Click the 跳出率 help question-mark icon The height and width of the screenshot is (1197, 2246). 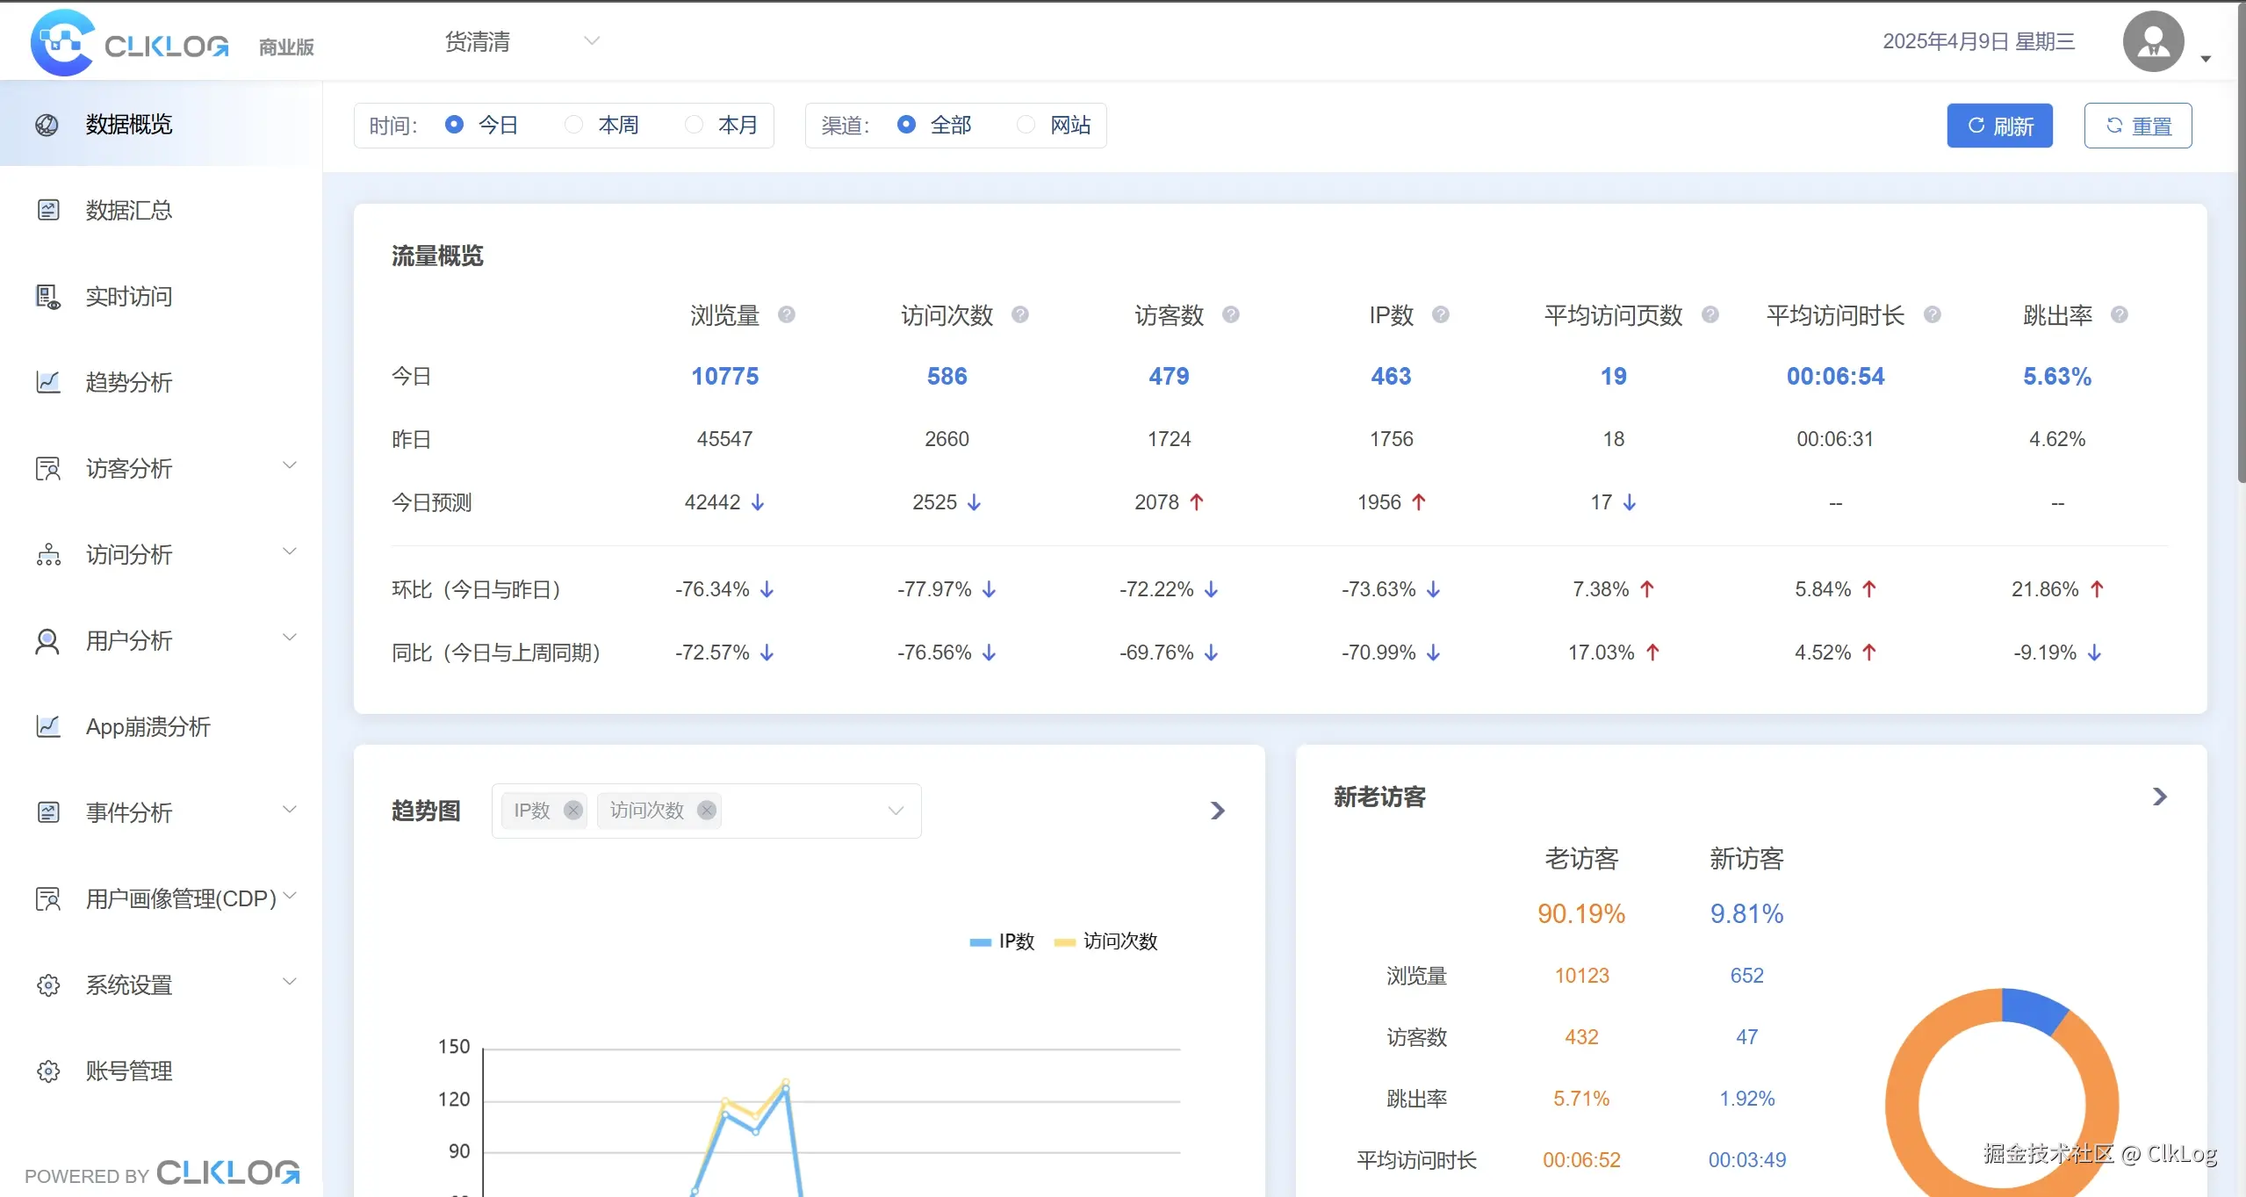pos(2119,314)
